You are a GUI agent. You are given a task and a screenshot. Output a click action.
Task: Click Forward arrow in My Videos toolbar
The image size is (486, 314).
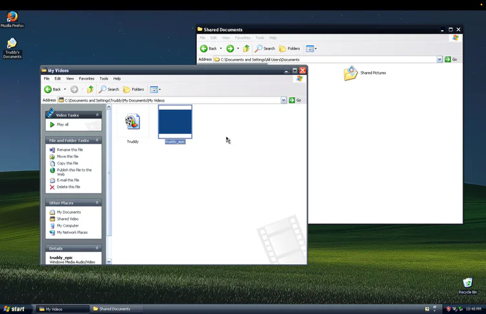(x=74, y=89)
